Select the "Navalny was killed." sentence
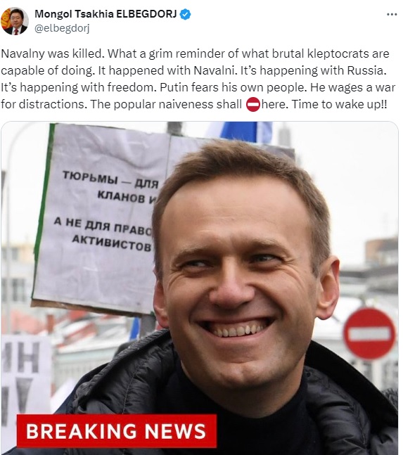403x455 pixels. [x=54, y=54]
